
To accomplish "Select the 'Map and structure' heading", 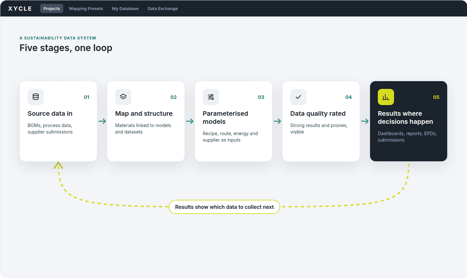I will (x=144, y=113).
